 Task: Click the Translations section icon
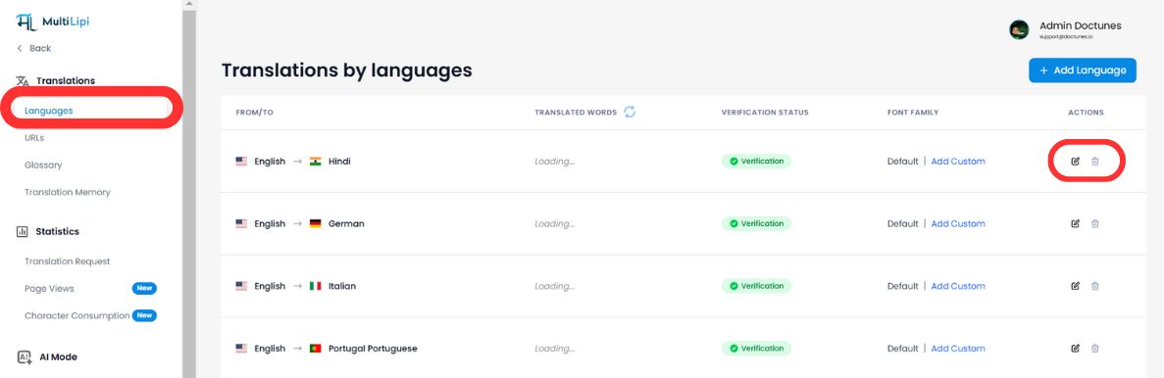[x=23, y=80]
